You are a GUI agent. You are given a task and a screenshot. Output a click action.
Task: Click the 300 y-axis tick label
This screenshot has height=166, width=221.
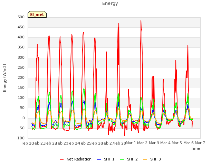[x=21, y=58]
